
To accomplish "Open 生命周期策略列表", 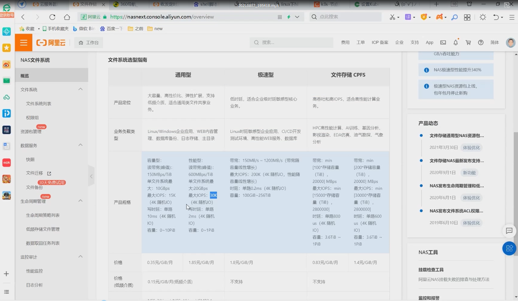I will pos(43,215).
